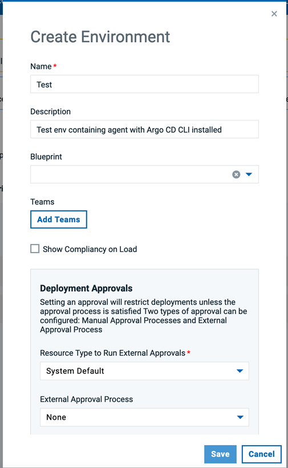Close the Create Environment dialog

click(x=274, y=14)
